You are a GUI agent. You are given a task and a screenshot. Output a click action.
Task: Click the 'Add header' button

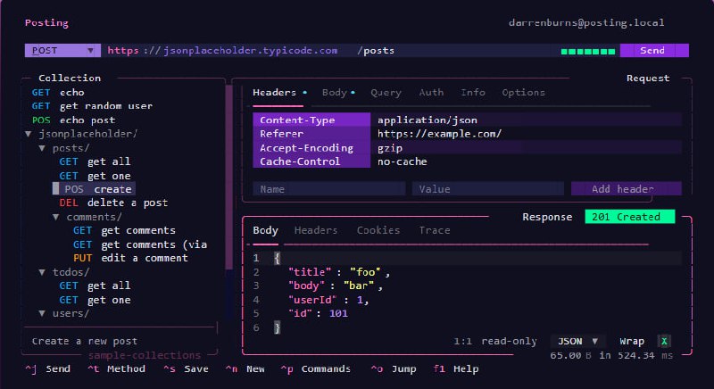(x=627, y=189)
